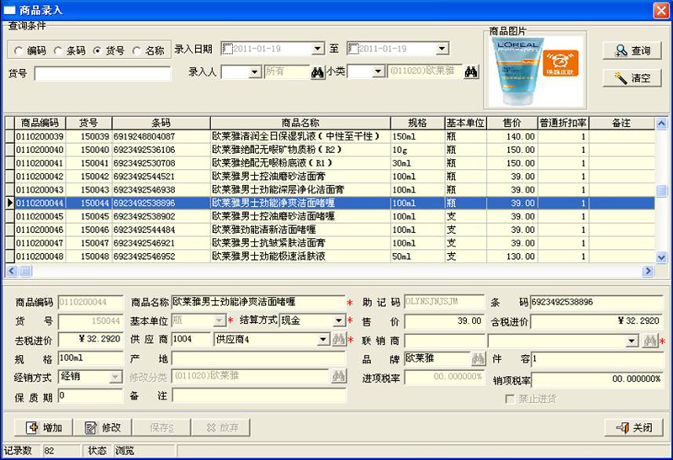
Task: Select row 欧莱雅男士控油磨砂洁面膏
Action: coord(331,177)
